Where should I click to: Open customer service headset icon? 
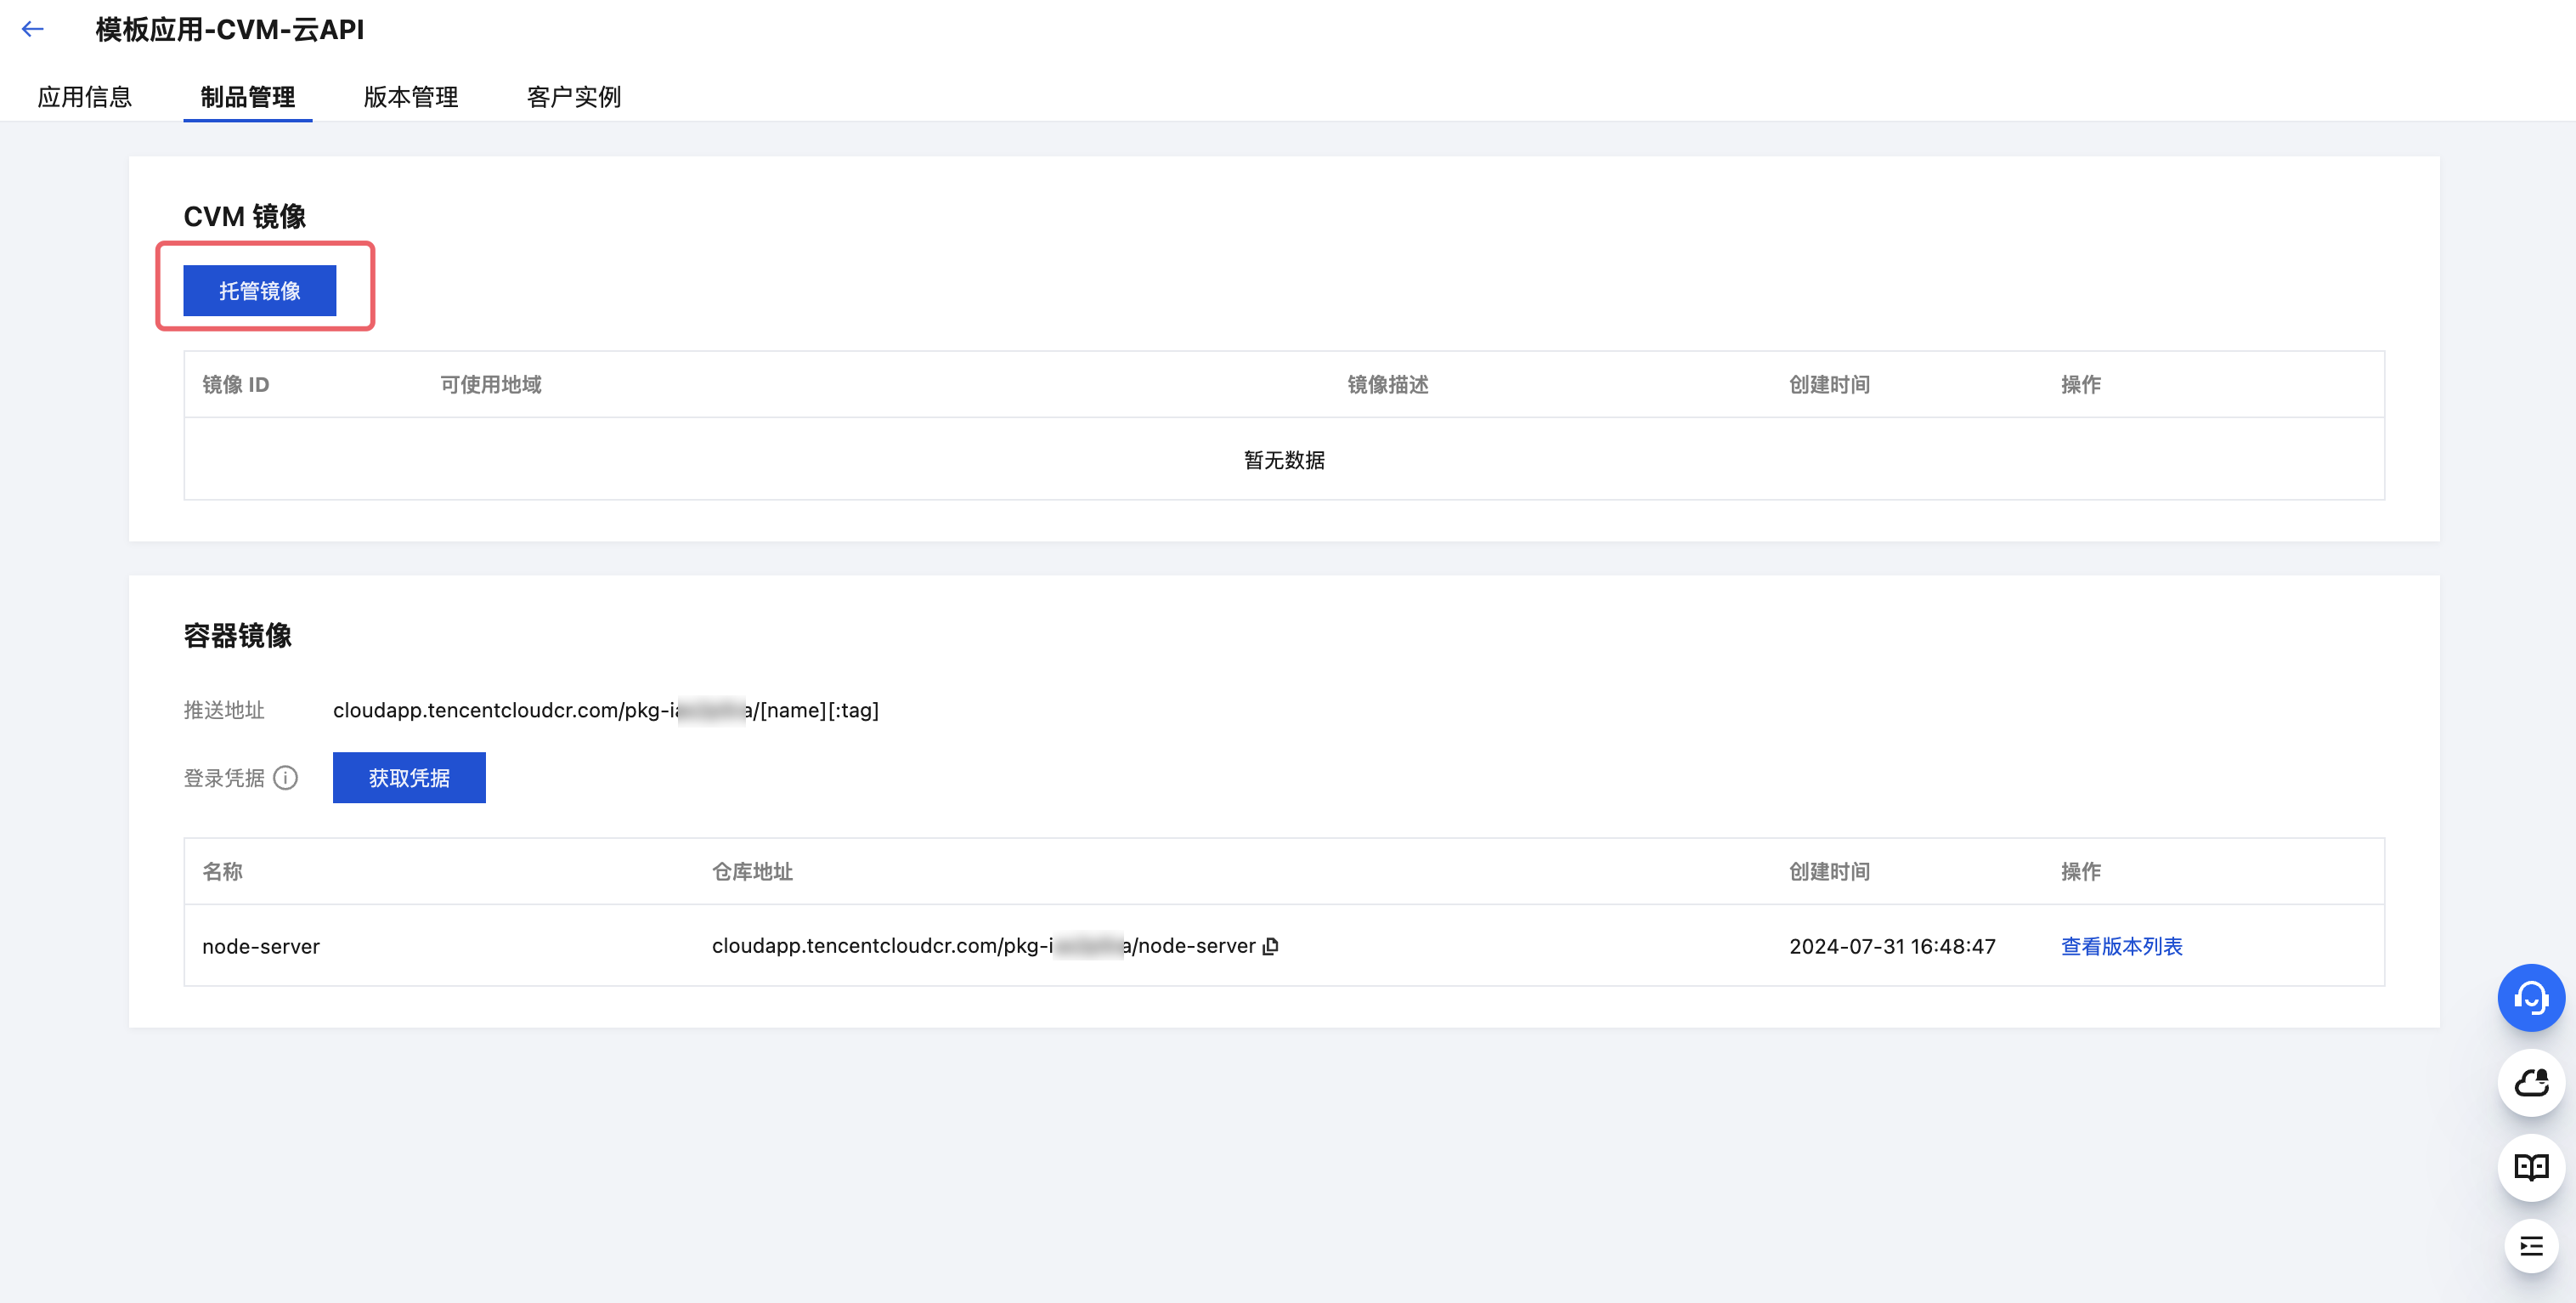coord(2530,997)
